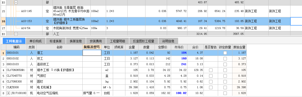This screenshot has height=97, width=302.
Task: Click the 编码 column header
Action: tap(16, 47)
